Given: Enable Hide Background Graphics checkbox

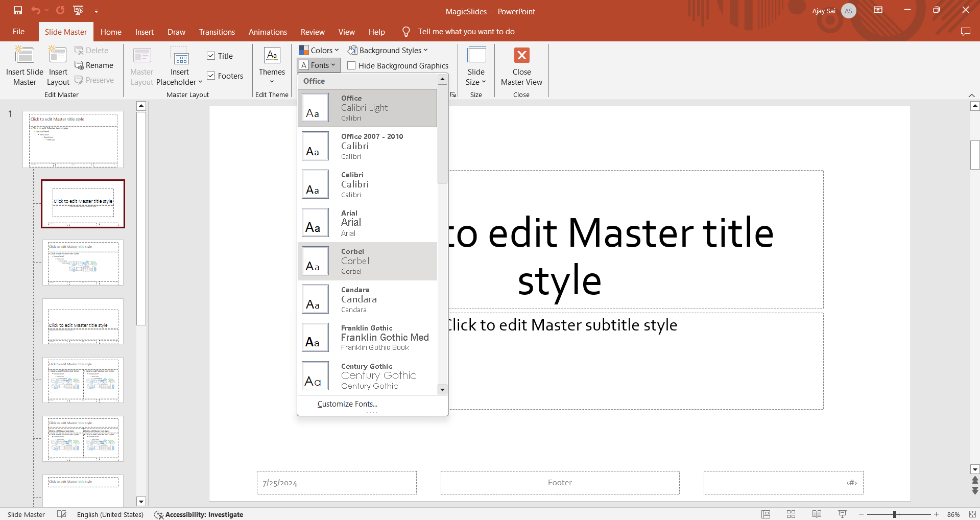Looking at the screenshot, I should point(351,66).
